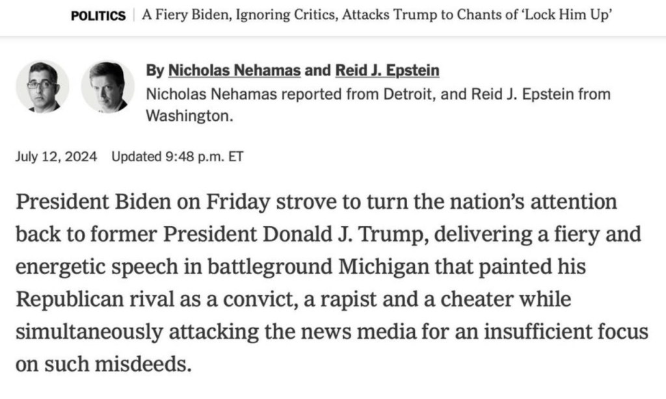The height and width of the screenshot is (399, 666).
Task: Click "and" between the two author names
Action: coord(318,71)
